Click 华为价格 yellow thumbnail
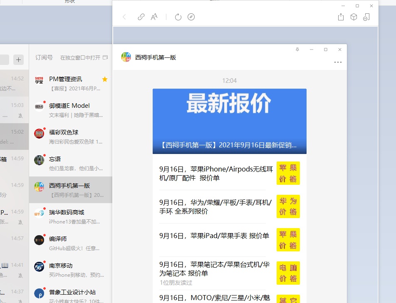 (288, 206)
